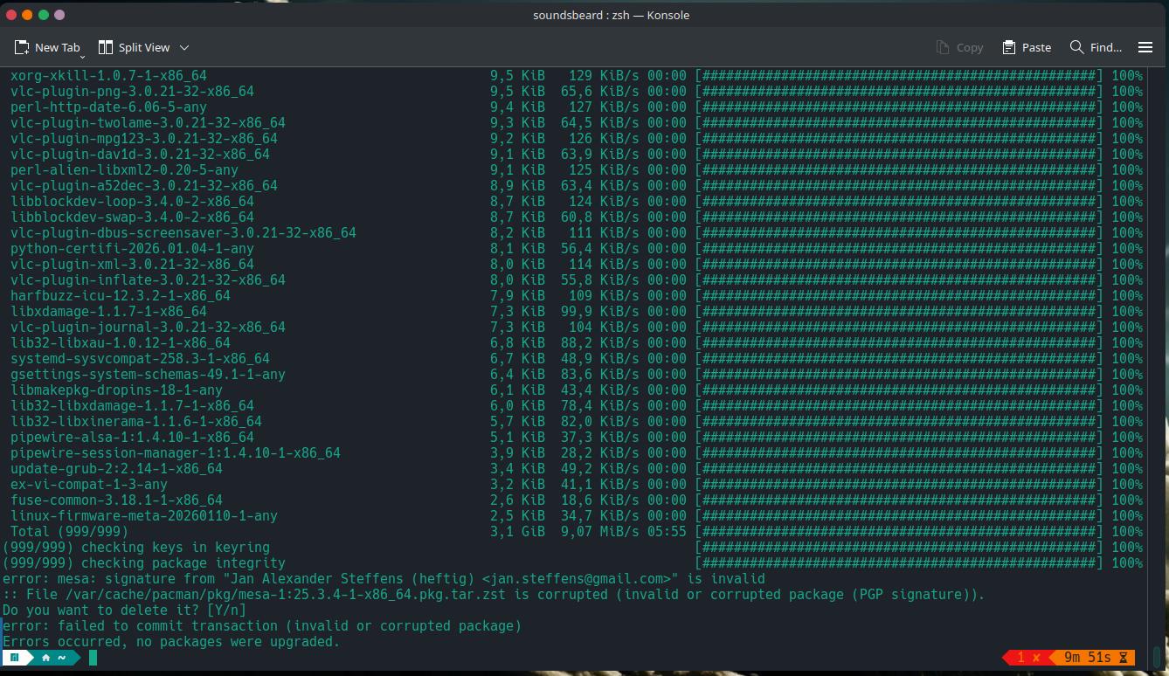Click the terminal cursor at prompt

(93, 658)
